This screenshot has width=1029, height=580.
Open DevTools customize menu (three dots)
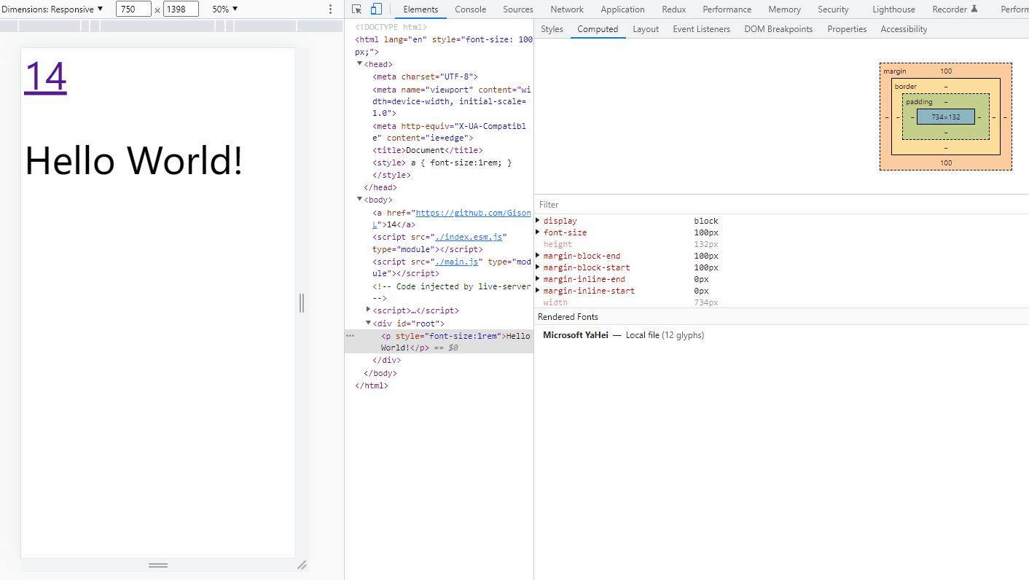pyautogui.click(x=330, y=9)
